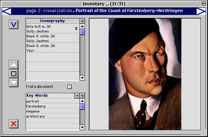The image size is (208, 137).
Task: Collapse the window using the title bar box
Action: pos(204,4)
